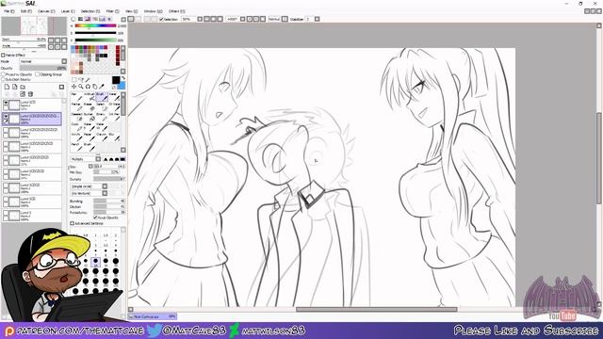Viewport: 603px width, 339px height.
Task: Delete layer with trash can icon
Action: [x=30, y=94]
